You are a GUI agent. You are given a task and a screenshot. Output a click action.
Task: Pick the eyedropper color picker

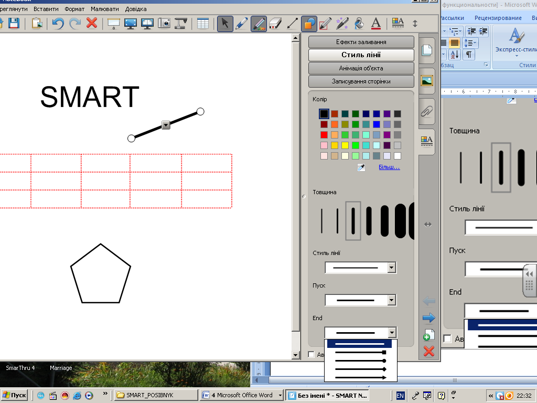coord(361,167)
